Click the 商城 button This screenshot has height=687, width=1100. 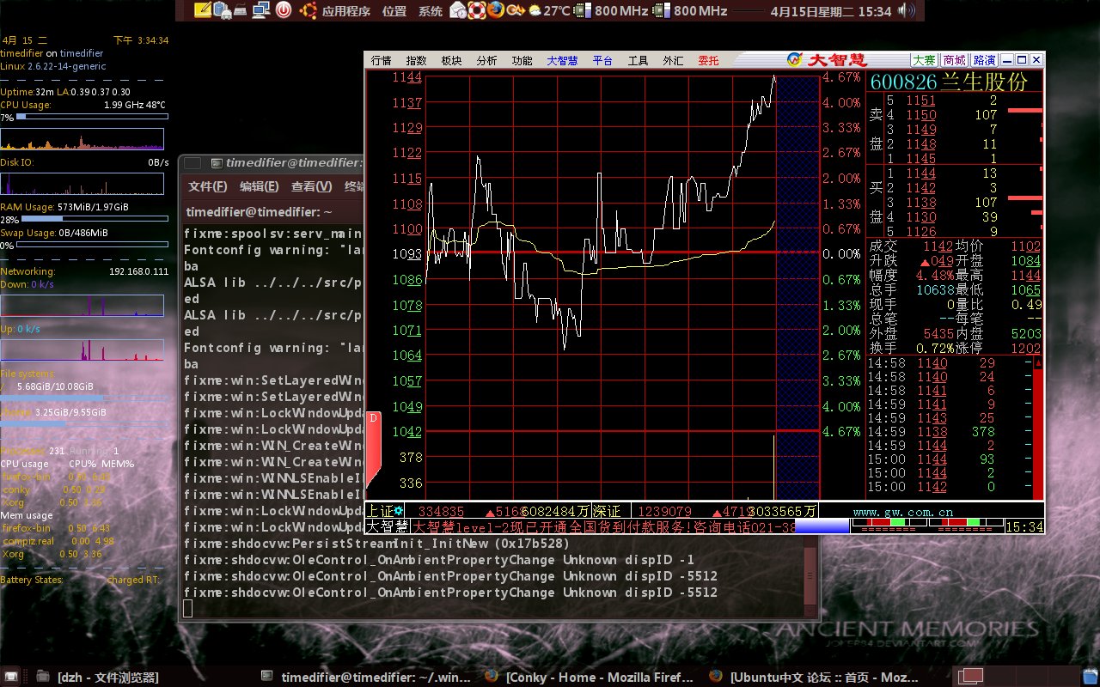953,60
